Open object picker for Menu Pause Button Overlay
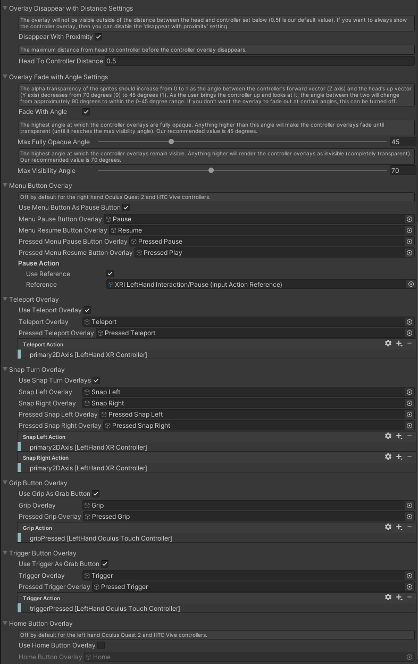Screen dimensions: 418x664 [409, 219]
